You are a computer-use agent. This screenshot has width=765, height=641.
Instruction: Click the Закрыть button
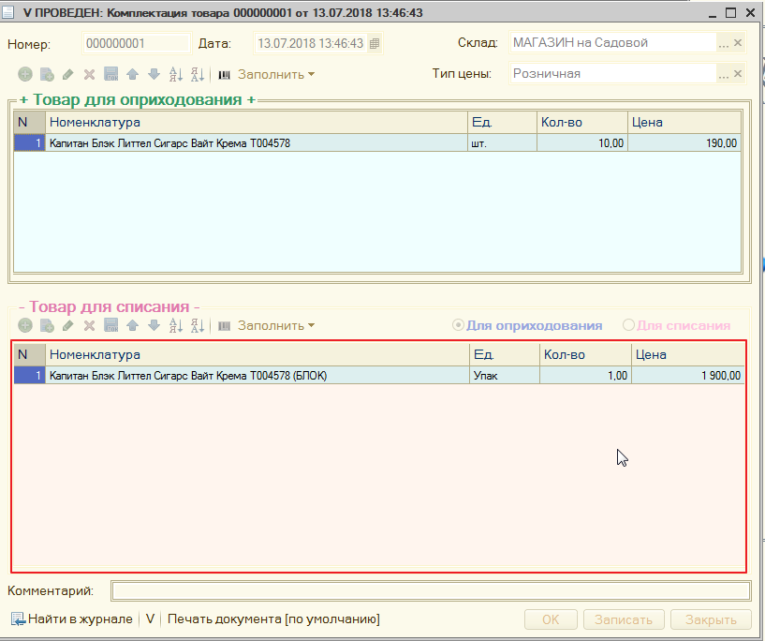[711, 619]
